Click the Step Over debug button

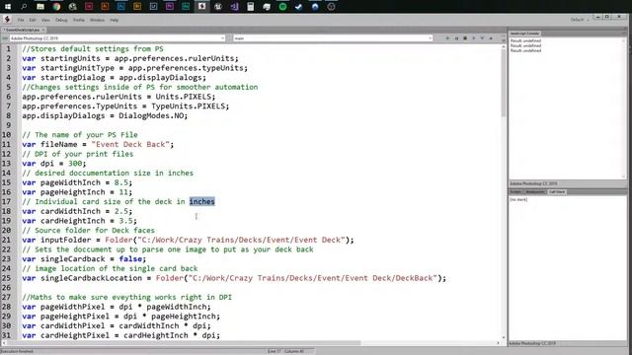pos(474,38)
